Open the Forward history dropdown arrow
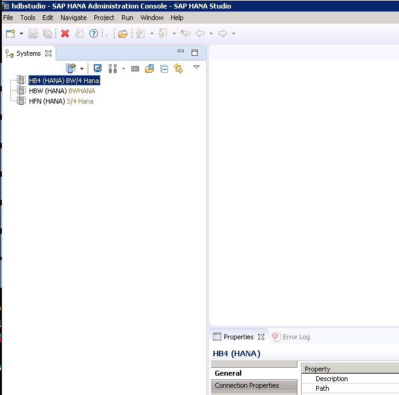The width and height of the screenshot is (399, 395). [x=233, y=33]
